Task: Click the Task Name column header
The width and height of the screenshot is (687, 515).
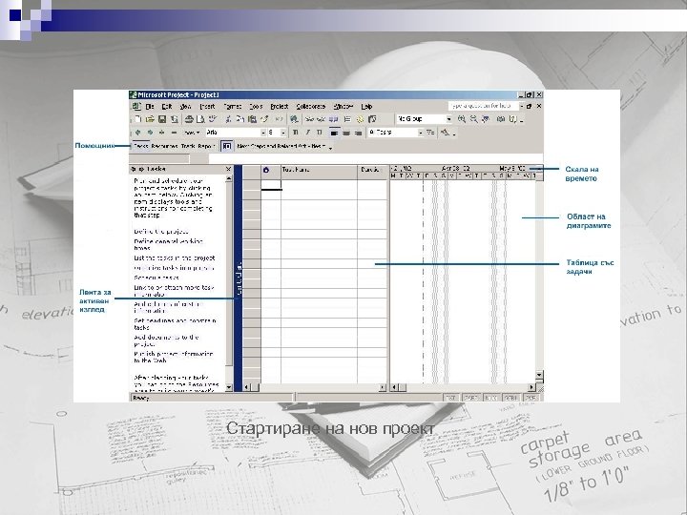Action: point(319,170)
